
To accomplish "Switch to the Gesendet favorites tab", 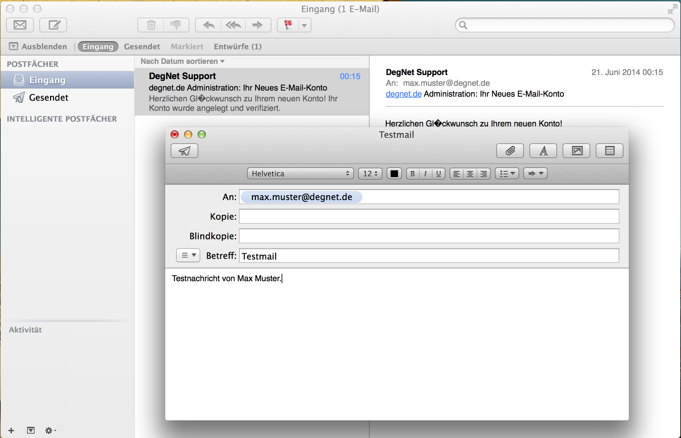I will (142, 47).
